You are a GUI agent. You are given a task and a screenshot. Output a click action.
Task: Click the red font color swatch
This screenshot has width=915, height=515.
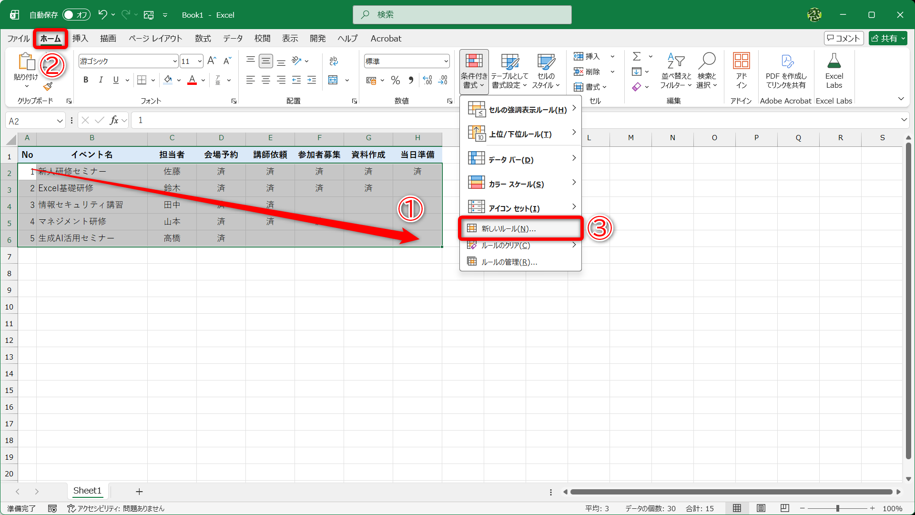[192, 80]
